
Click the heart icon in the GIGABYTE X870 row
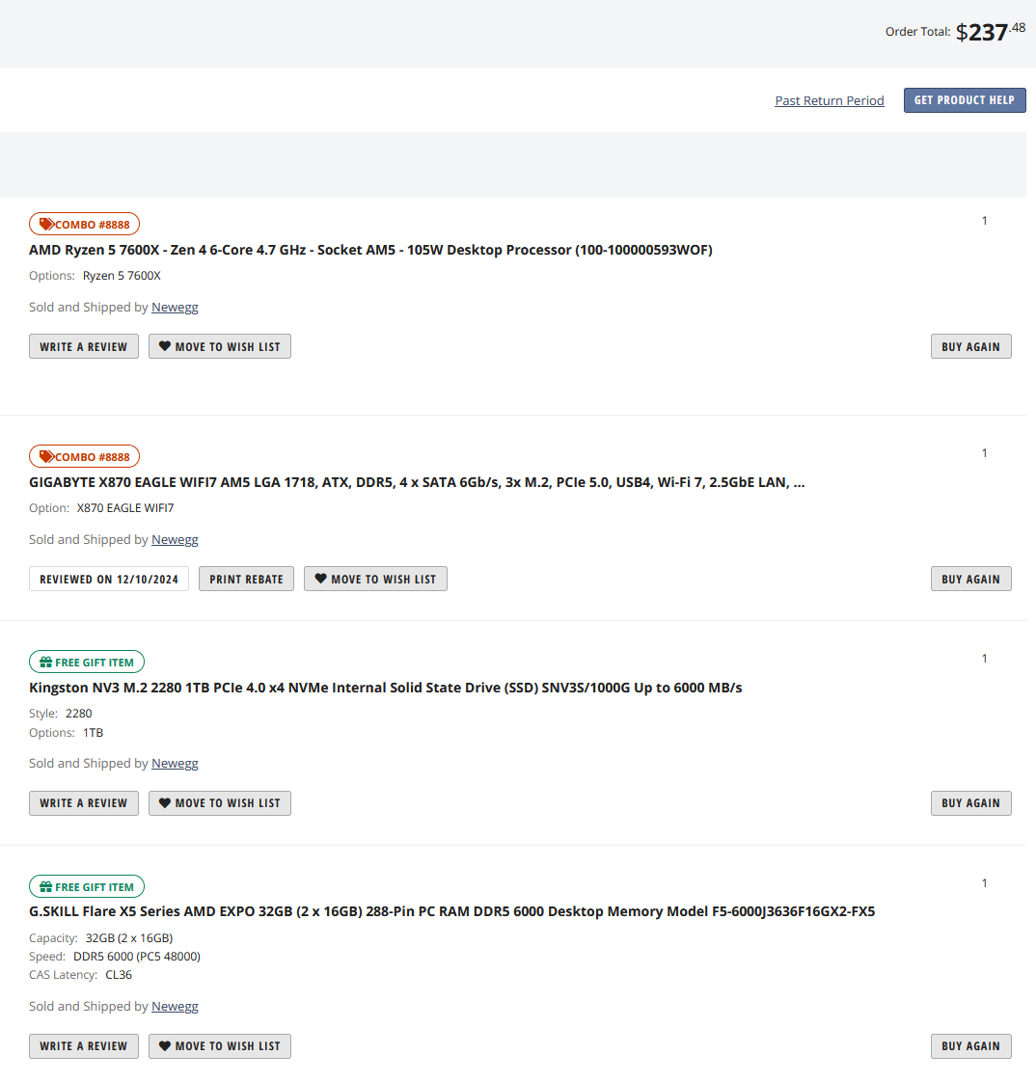(320, 579)
